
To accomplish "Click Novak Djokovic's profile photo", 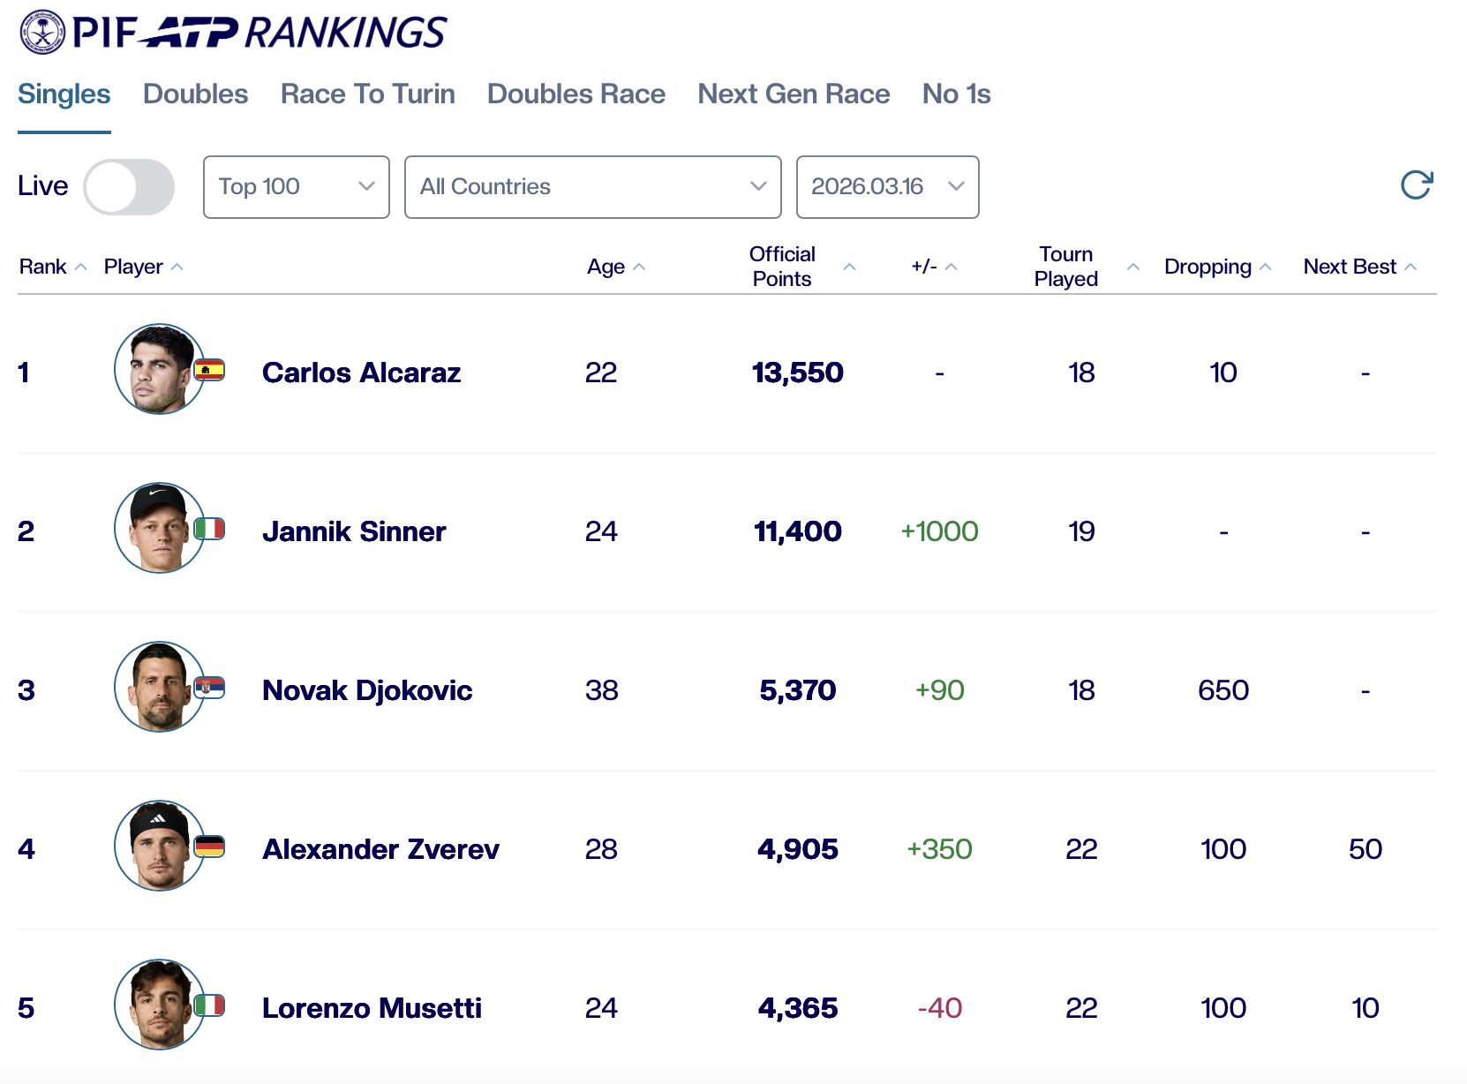I will (x=160, y=687).
